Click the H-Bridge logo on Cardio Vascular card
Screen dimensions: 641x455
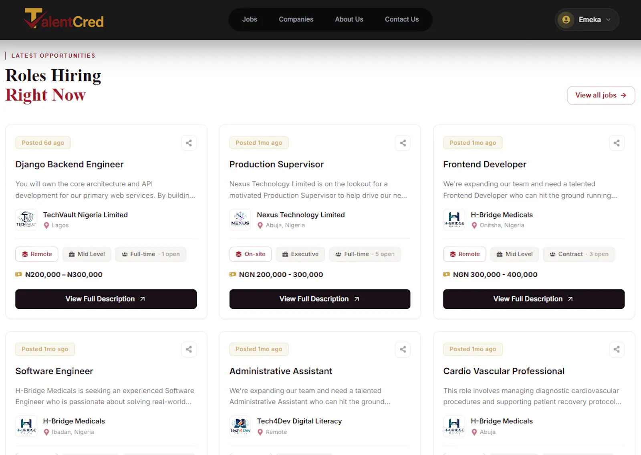coord(454,426)
